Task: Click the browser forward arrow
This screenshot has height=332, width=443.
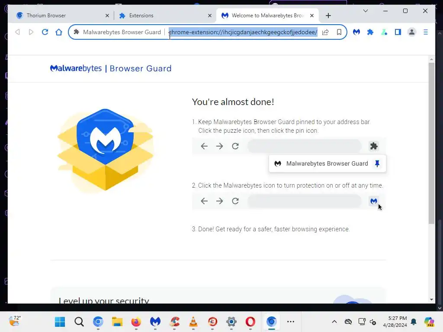Action: 31,32
